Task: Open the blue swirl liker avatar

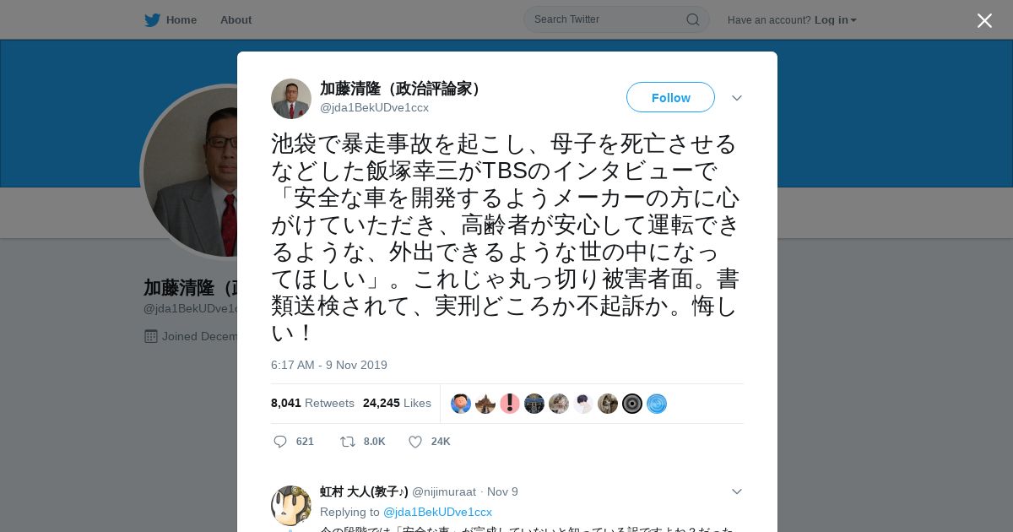Action: 657,404
